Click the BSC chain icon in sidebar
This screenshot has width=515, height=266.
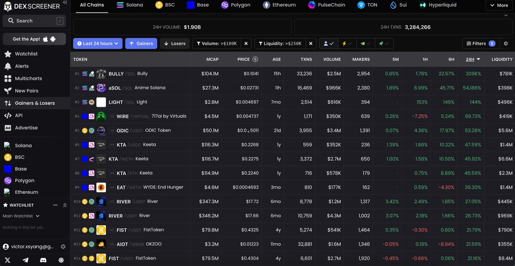coord(7,157)
